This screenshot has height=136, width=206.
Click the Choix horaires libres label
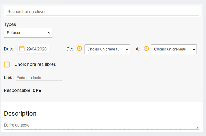click(35, 64)
